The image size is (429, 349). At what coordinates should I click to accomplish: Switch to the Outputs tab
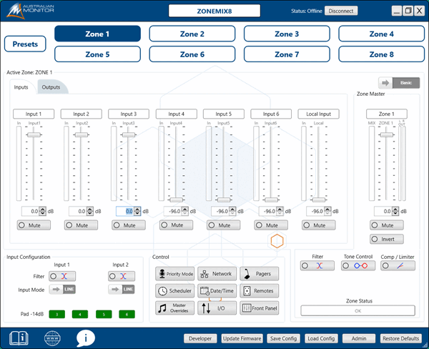pos(51,87)
